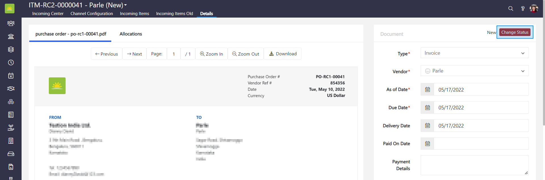Open calendar picker for As of Date
This screenshot has width=545, height=180.
click(427, 90)
